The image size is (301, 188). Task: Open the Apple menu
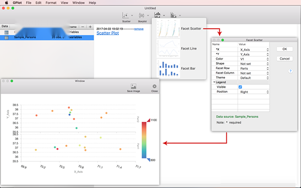(x=7, y=3)
